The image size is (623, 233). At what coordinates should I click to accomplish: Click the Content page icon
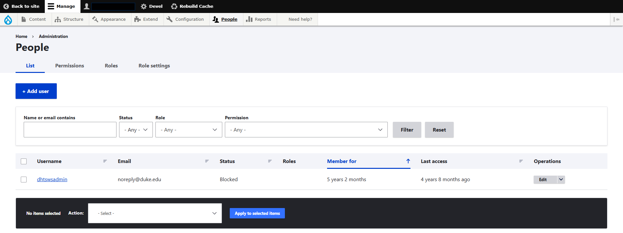(24, 19)
